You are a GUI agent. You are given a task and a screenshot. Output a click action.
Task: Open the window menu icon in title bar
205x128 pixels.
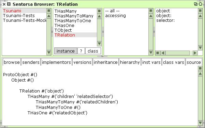pos(9,4)
